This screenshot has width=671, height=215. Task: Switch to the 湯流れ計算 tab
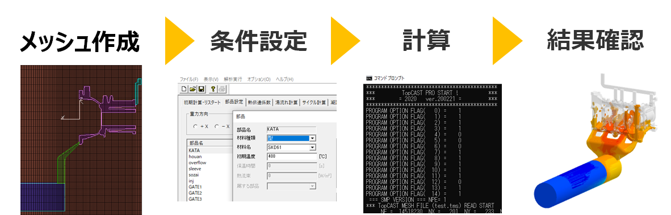point(287,102)
